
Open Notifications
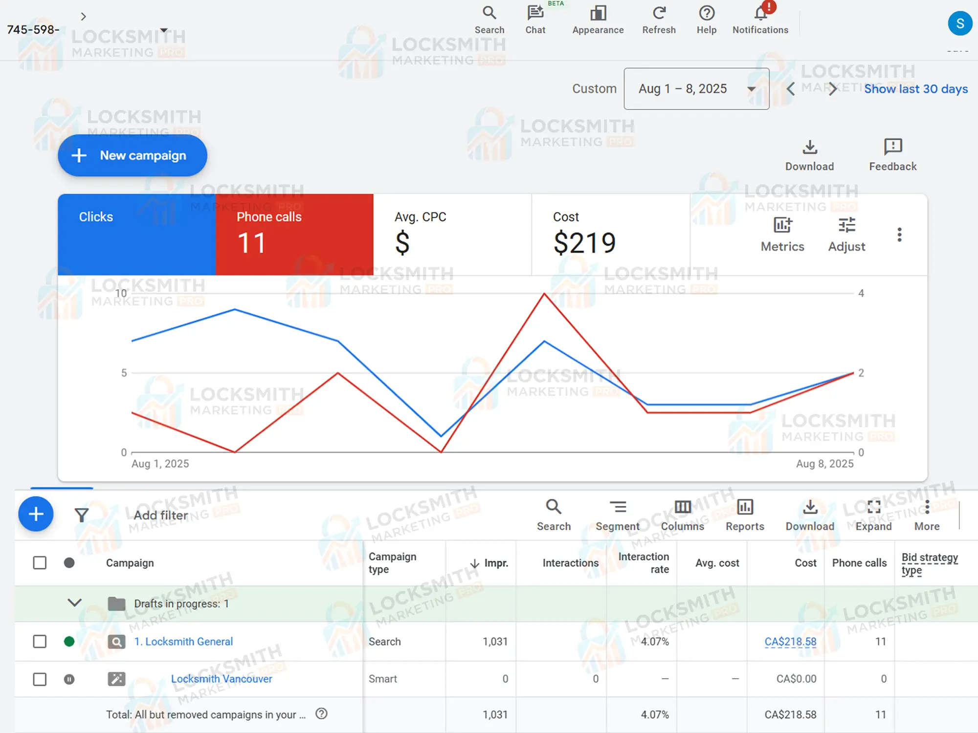[x=760, y=20]
